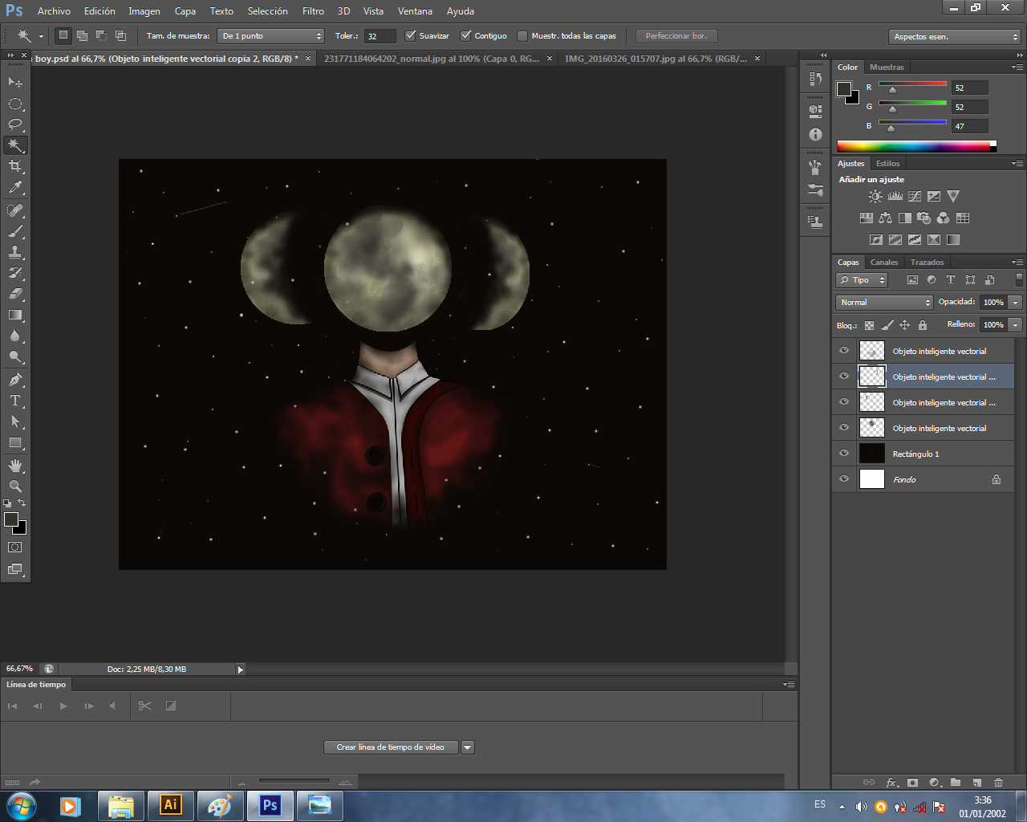Click the Perfeccionar bor. button
1027x822 pixels.
point(676,36)
